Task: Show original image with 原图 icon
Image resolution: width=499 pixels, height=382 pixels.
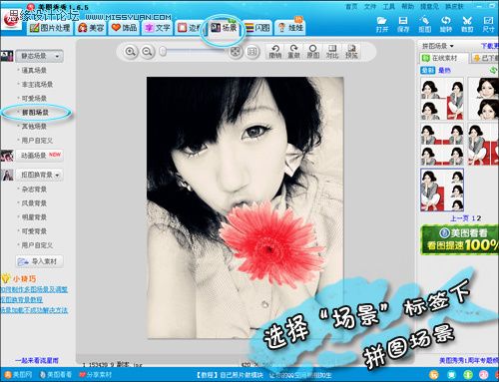Action: point(312,52)
